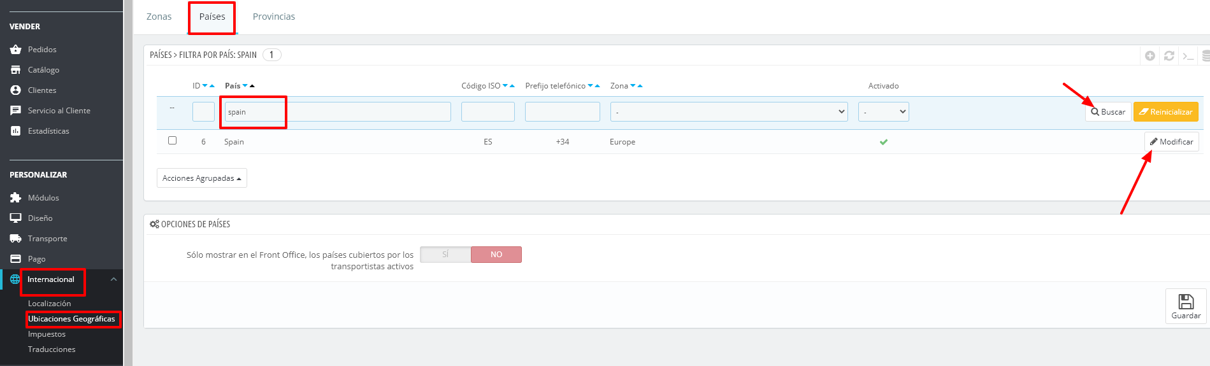Viewport: 1210px width, 366px height.
Task: Click the database export icon
Action: click(x=1206, y=56)
